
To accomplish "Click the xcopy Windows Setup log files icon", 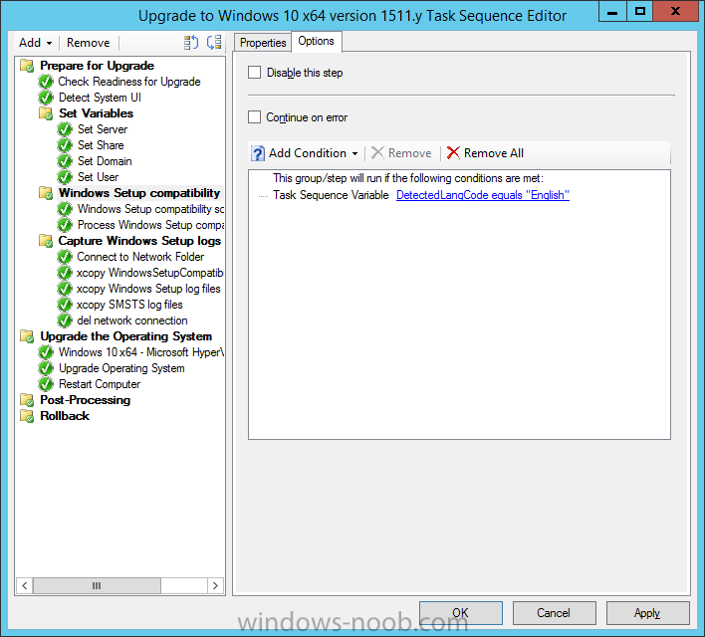I will 65,289.
